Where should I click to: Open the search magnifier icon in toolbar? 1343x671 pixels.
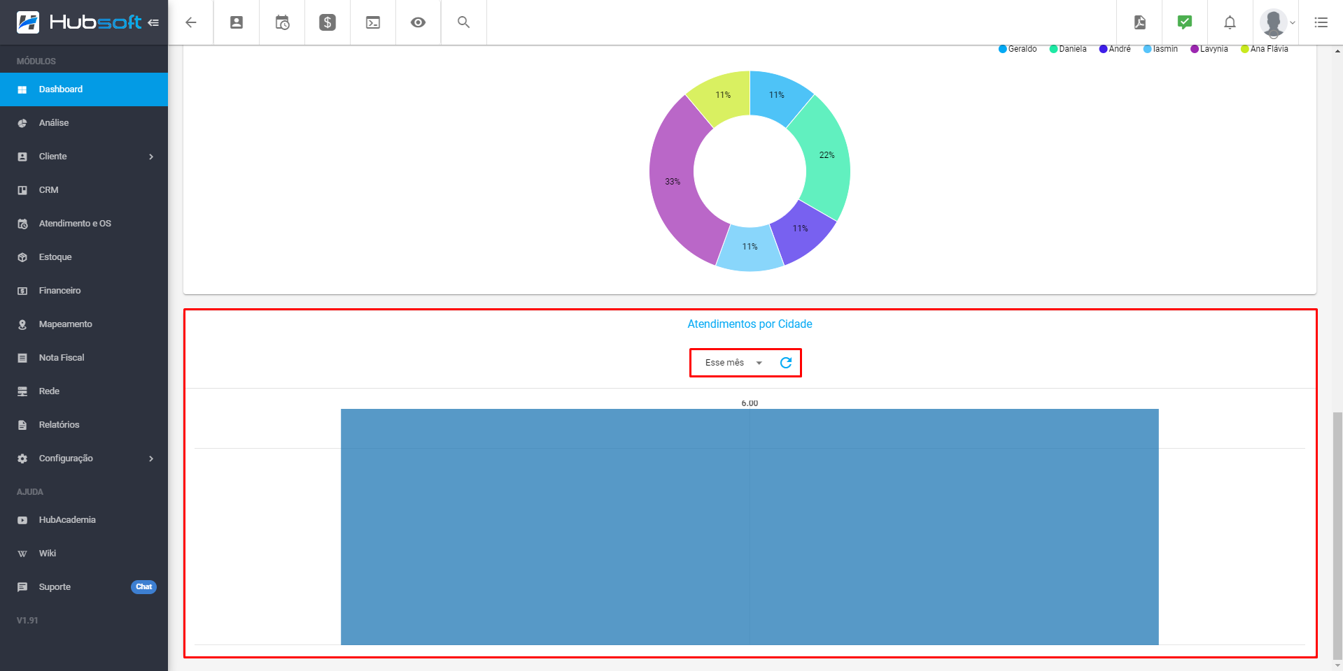pos(463,22)
